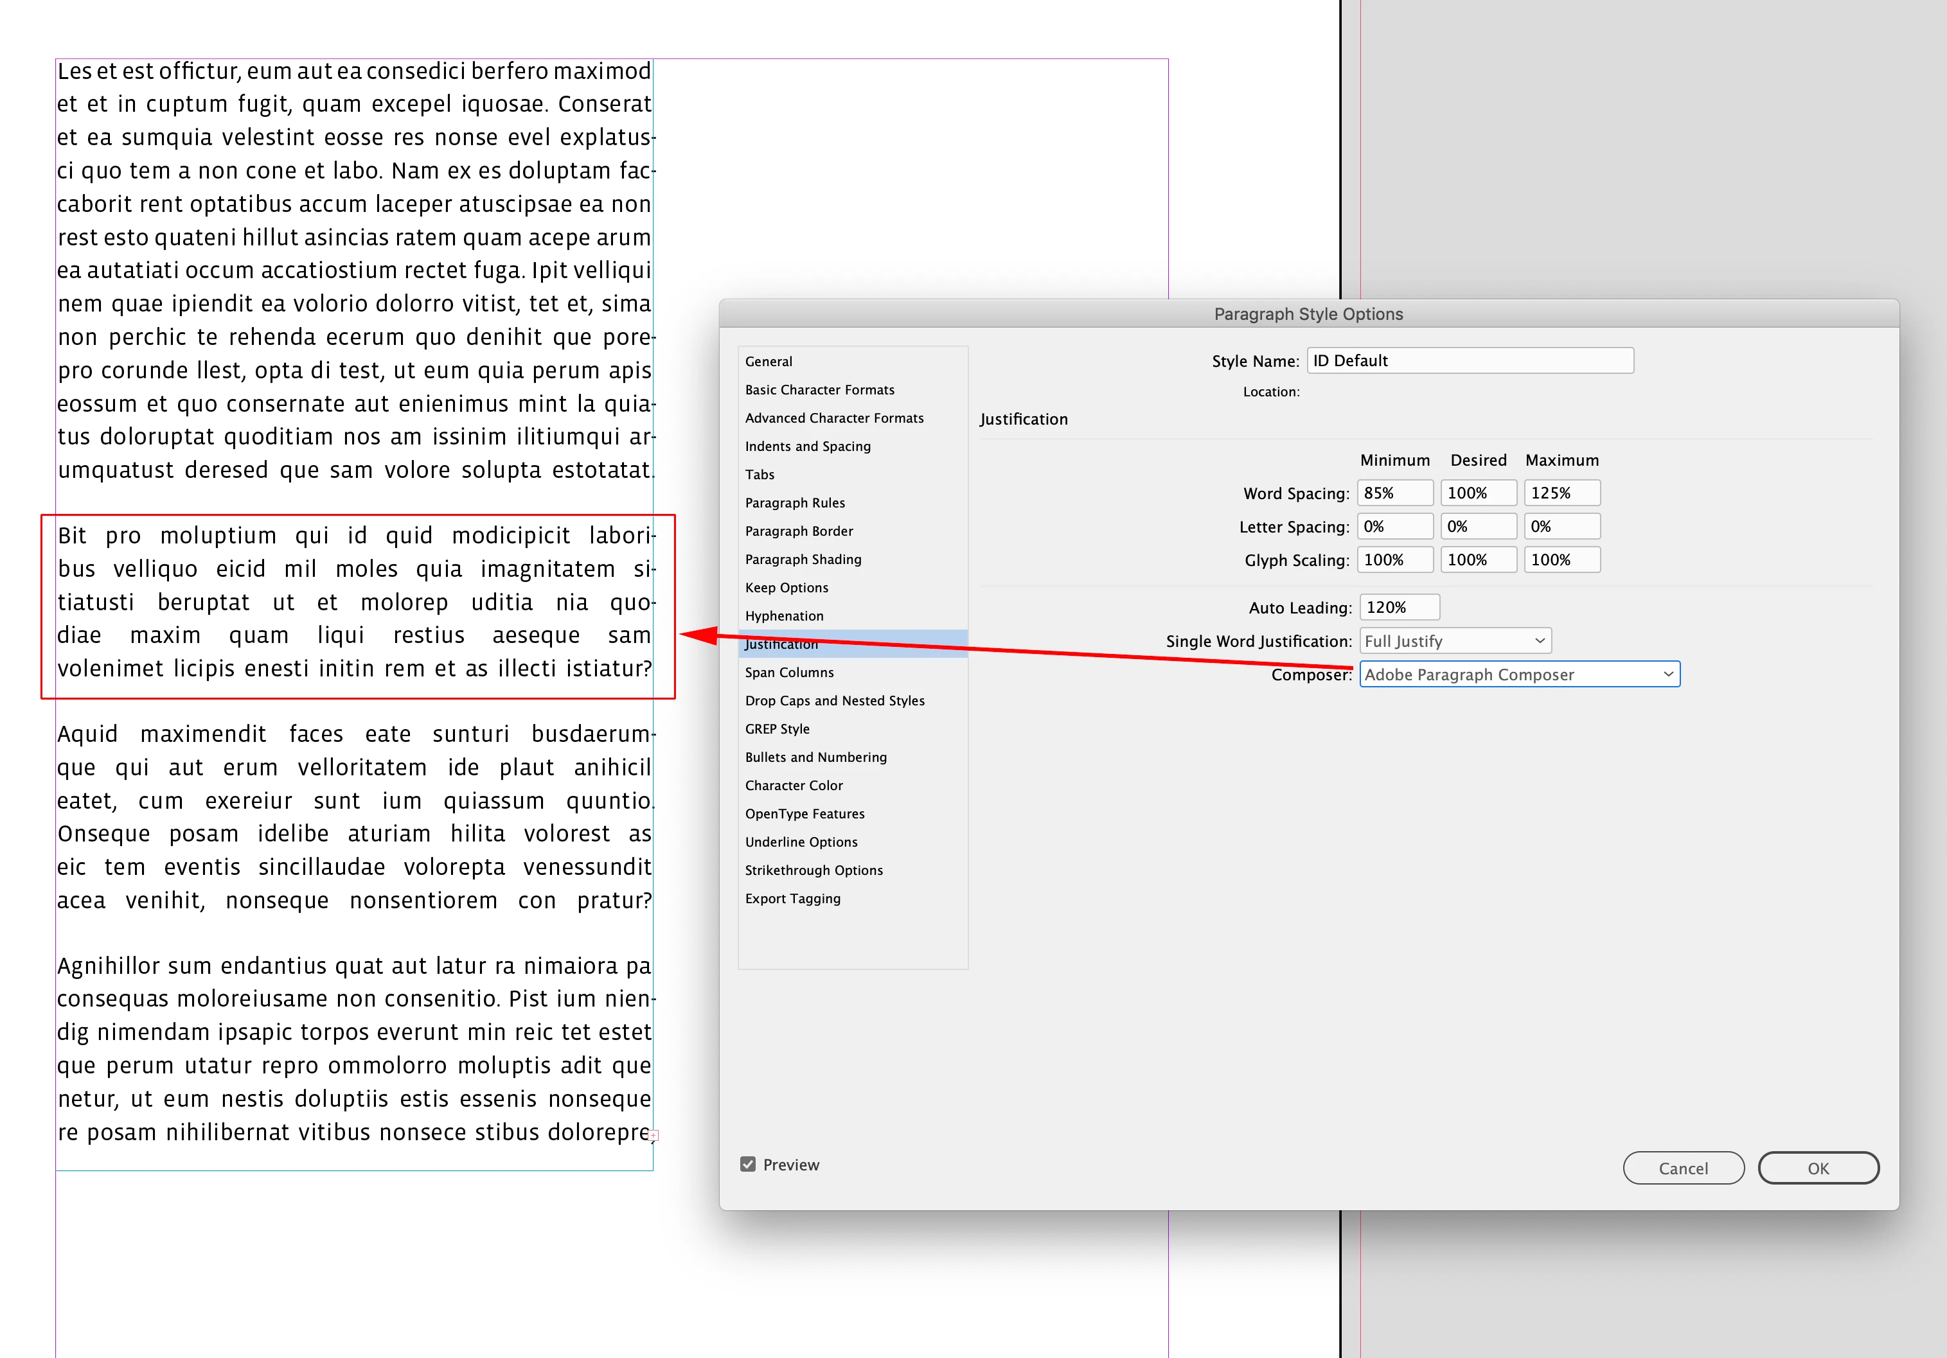Open the Composer dropdown

(1519, 675)
